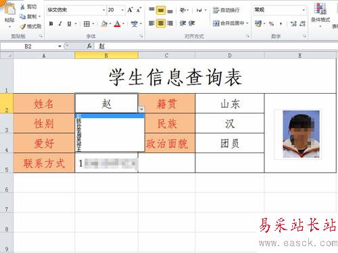The height and width of the screenshot is (253, 338).
Task: Cut the selection with the scissors icon
Action: click(22, 7)
